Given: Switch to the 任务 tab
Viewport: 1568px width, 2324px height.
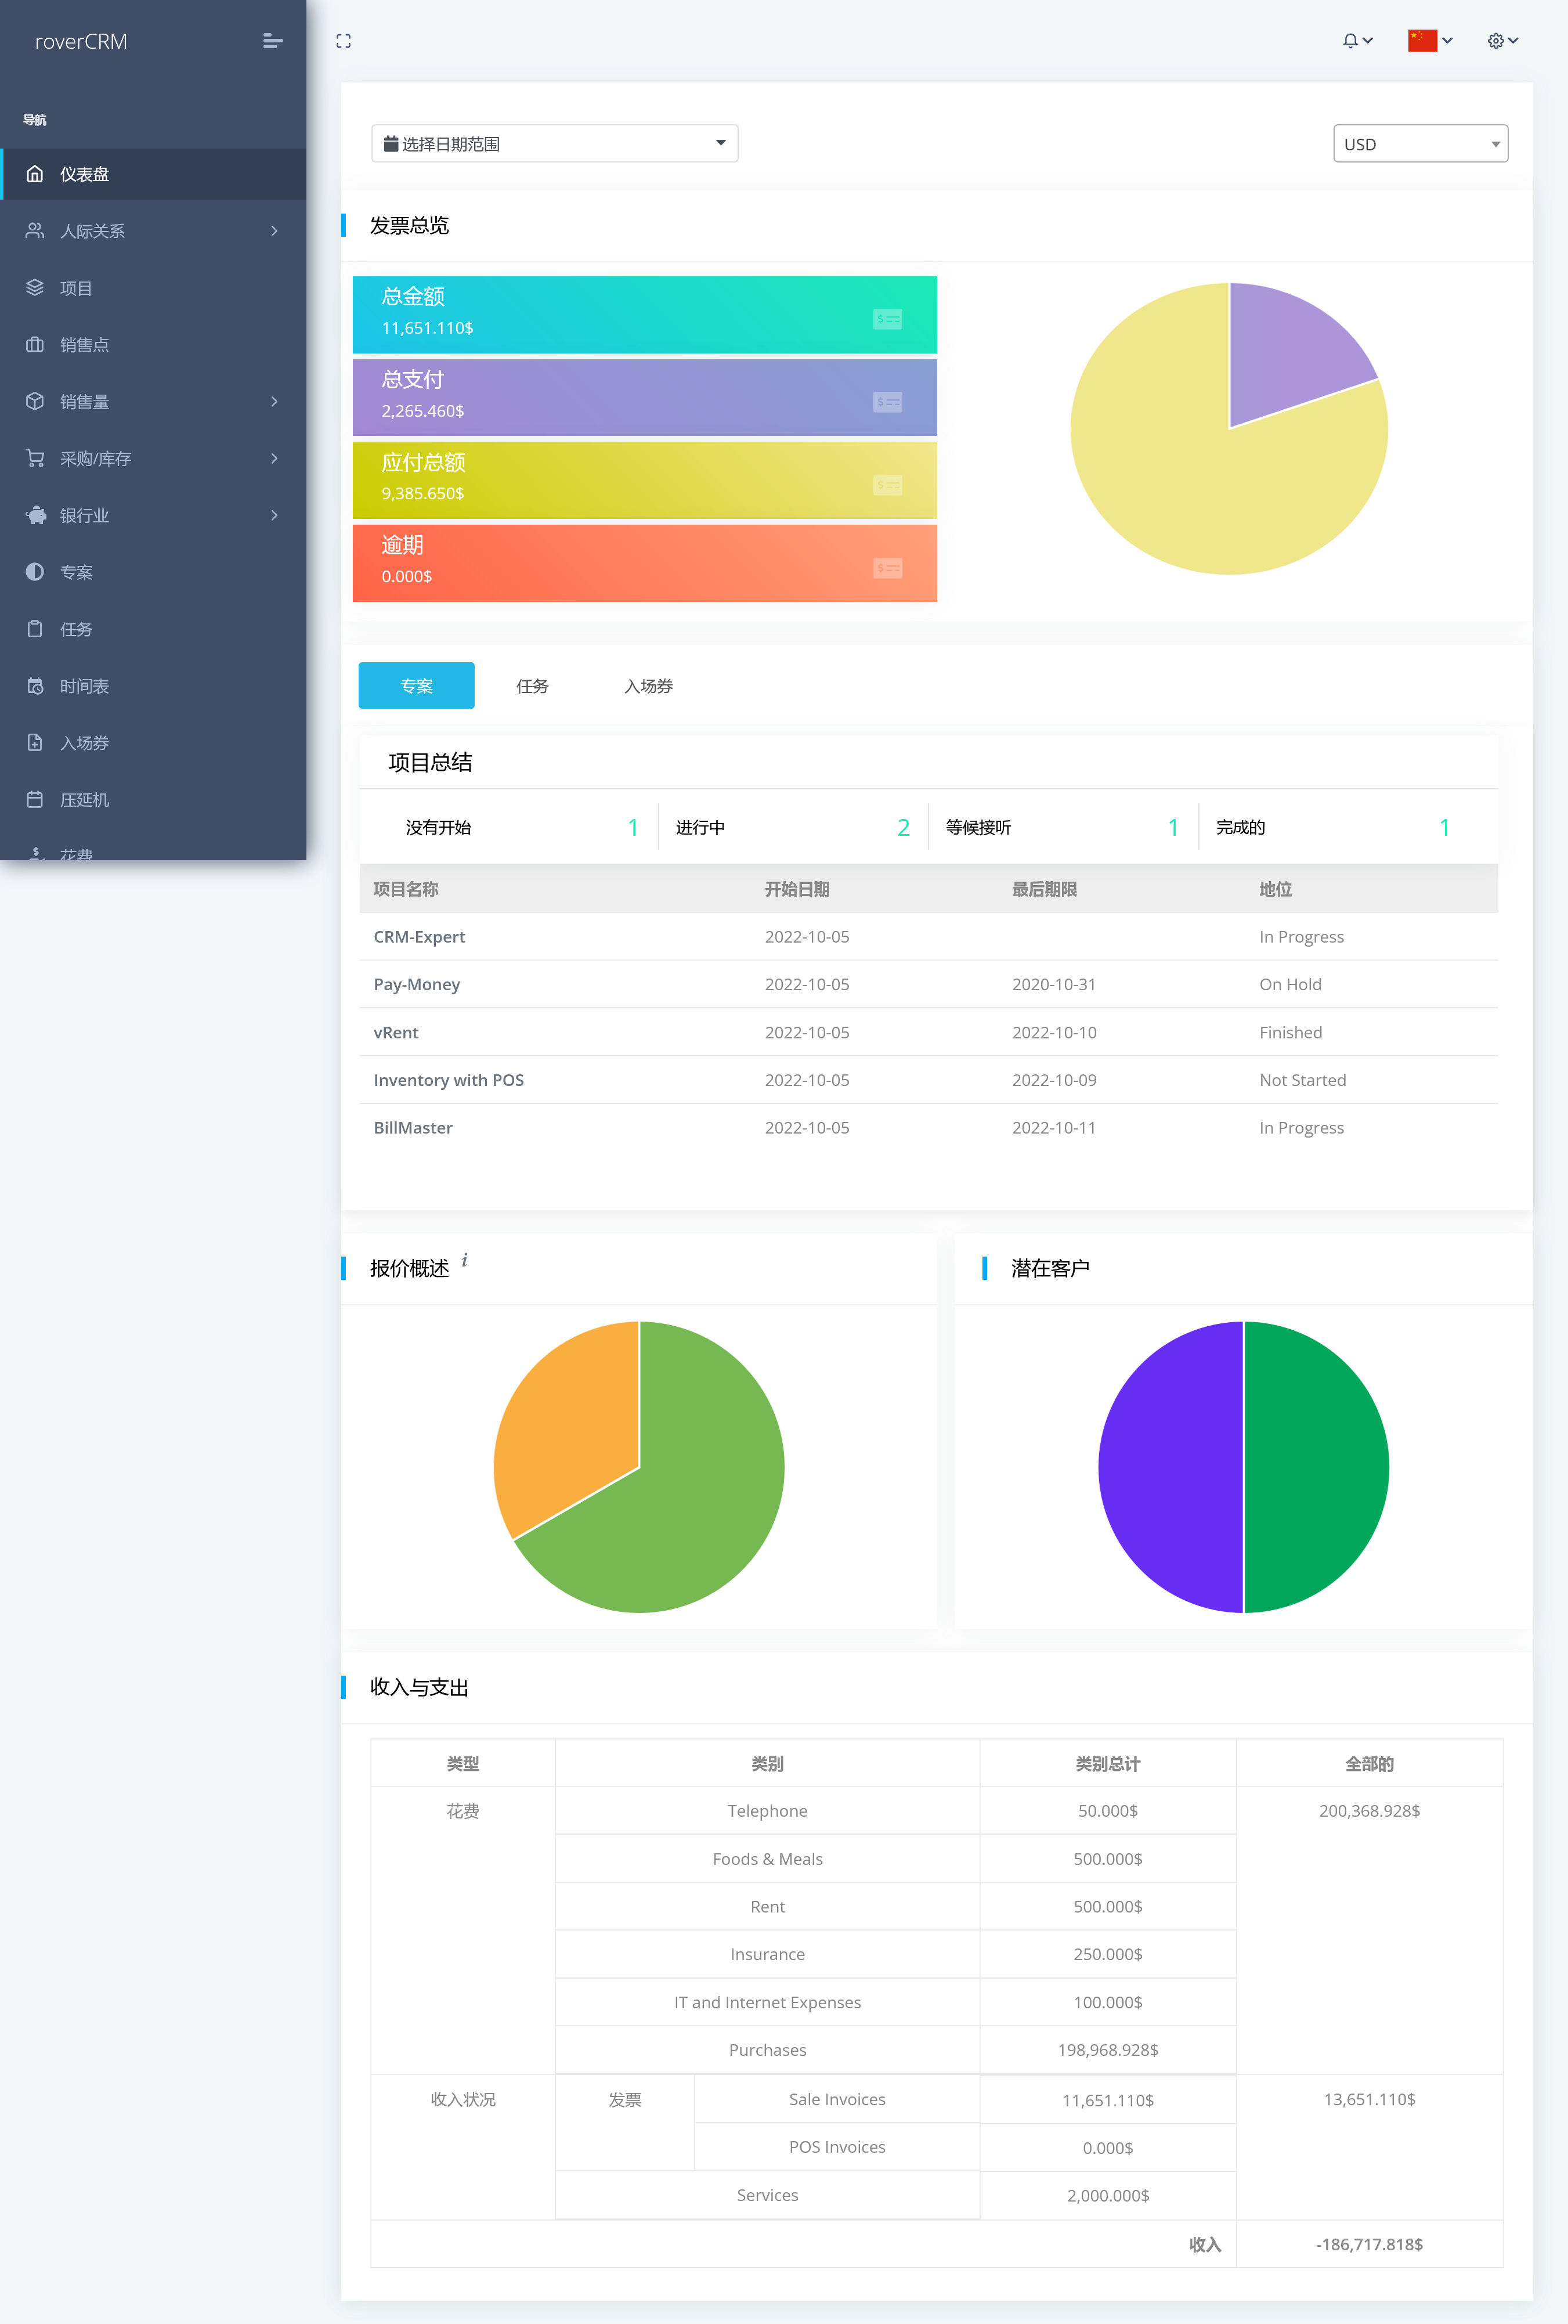Looking at the screenshot, I should pos(532,686).
